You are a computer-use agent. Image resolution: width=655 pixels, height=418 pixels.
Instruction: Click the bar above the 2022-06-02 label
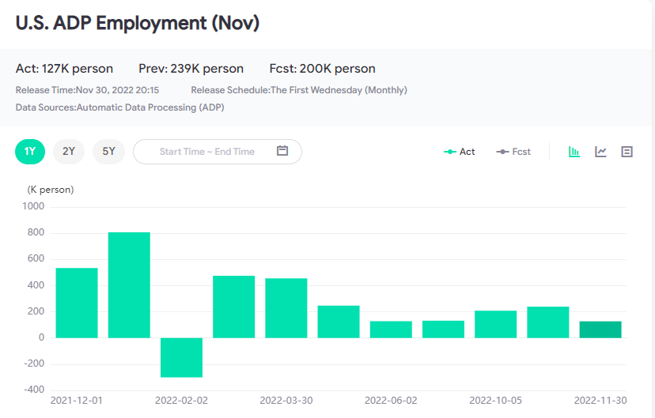click(x=391, y=330)
